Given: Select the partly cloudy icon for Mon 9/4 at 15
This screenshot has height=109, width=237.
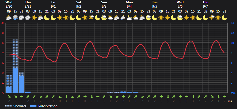Looking at the screenshot, I should pos(142,17).
